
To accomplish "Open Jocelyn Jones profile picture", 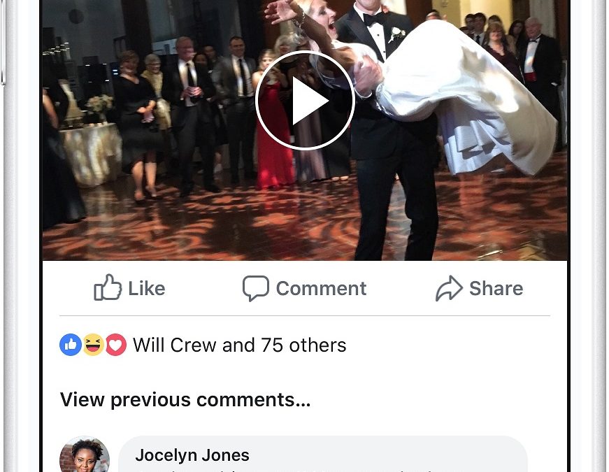I will pyautogui.click(x=85, y=455).
